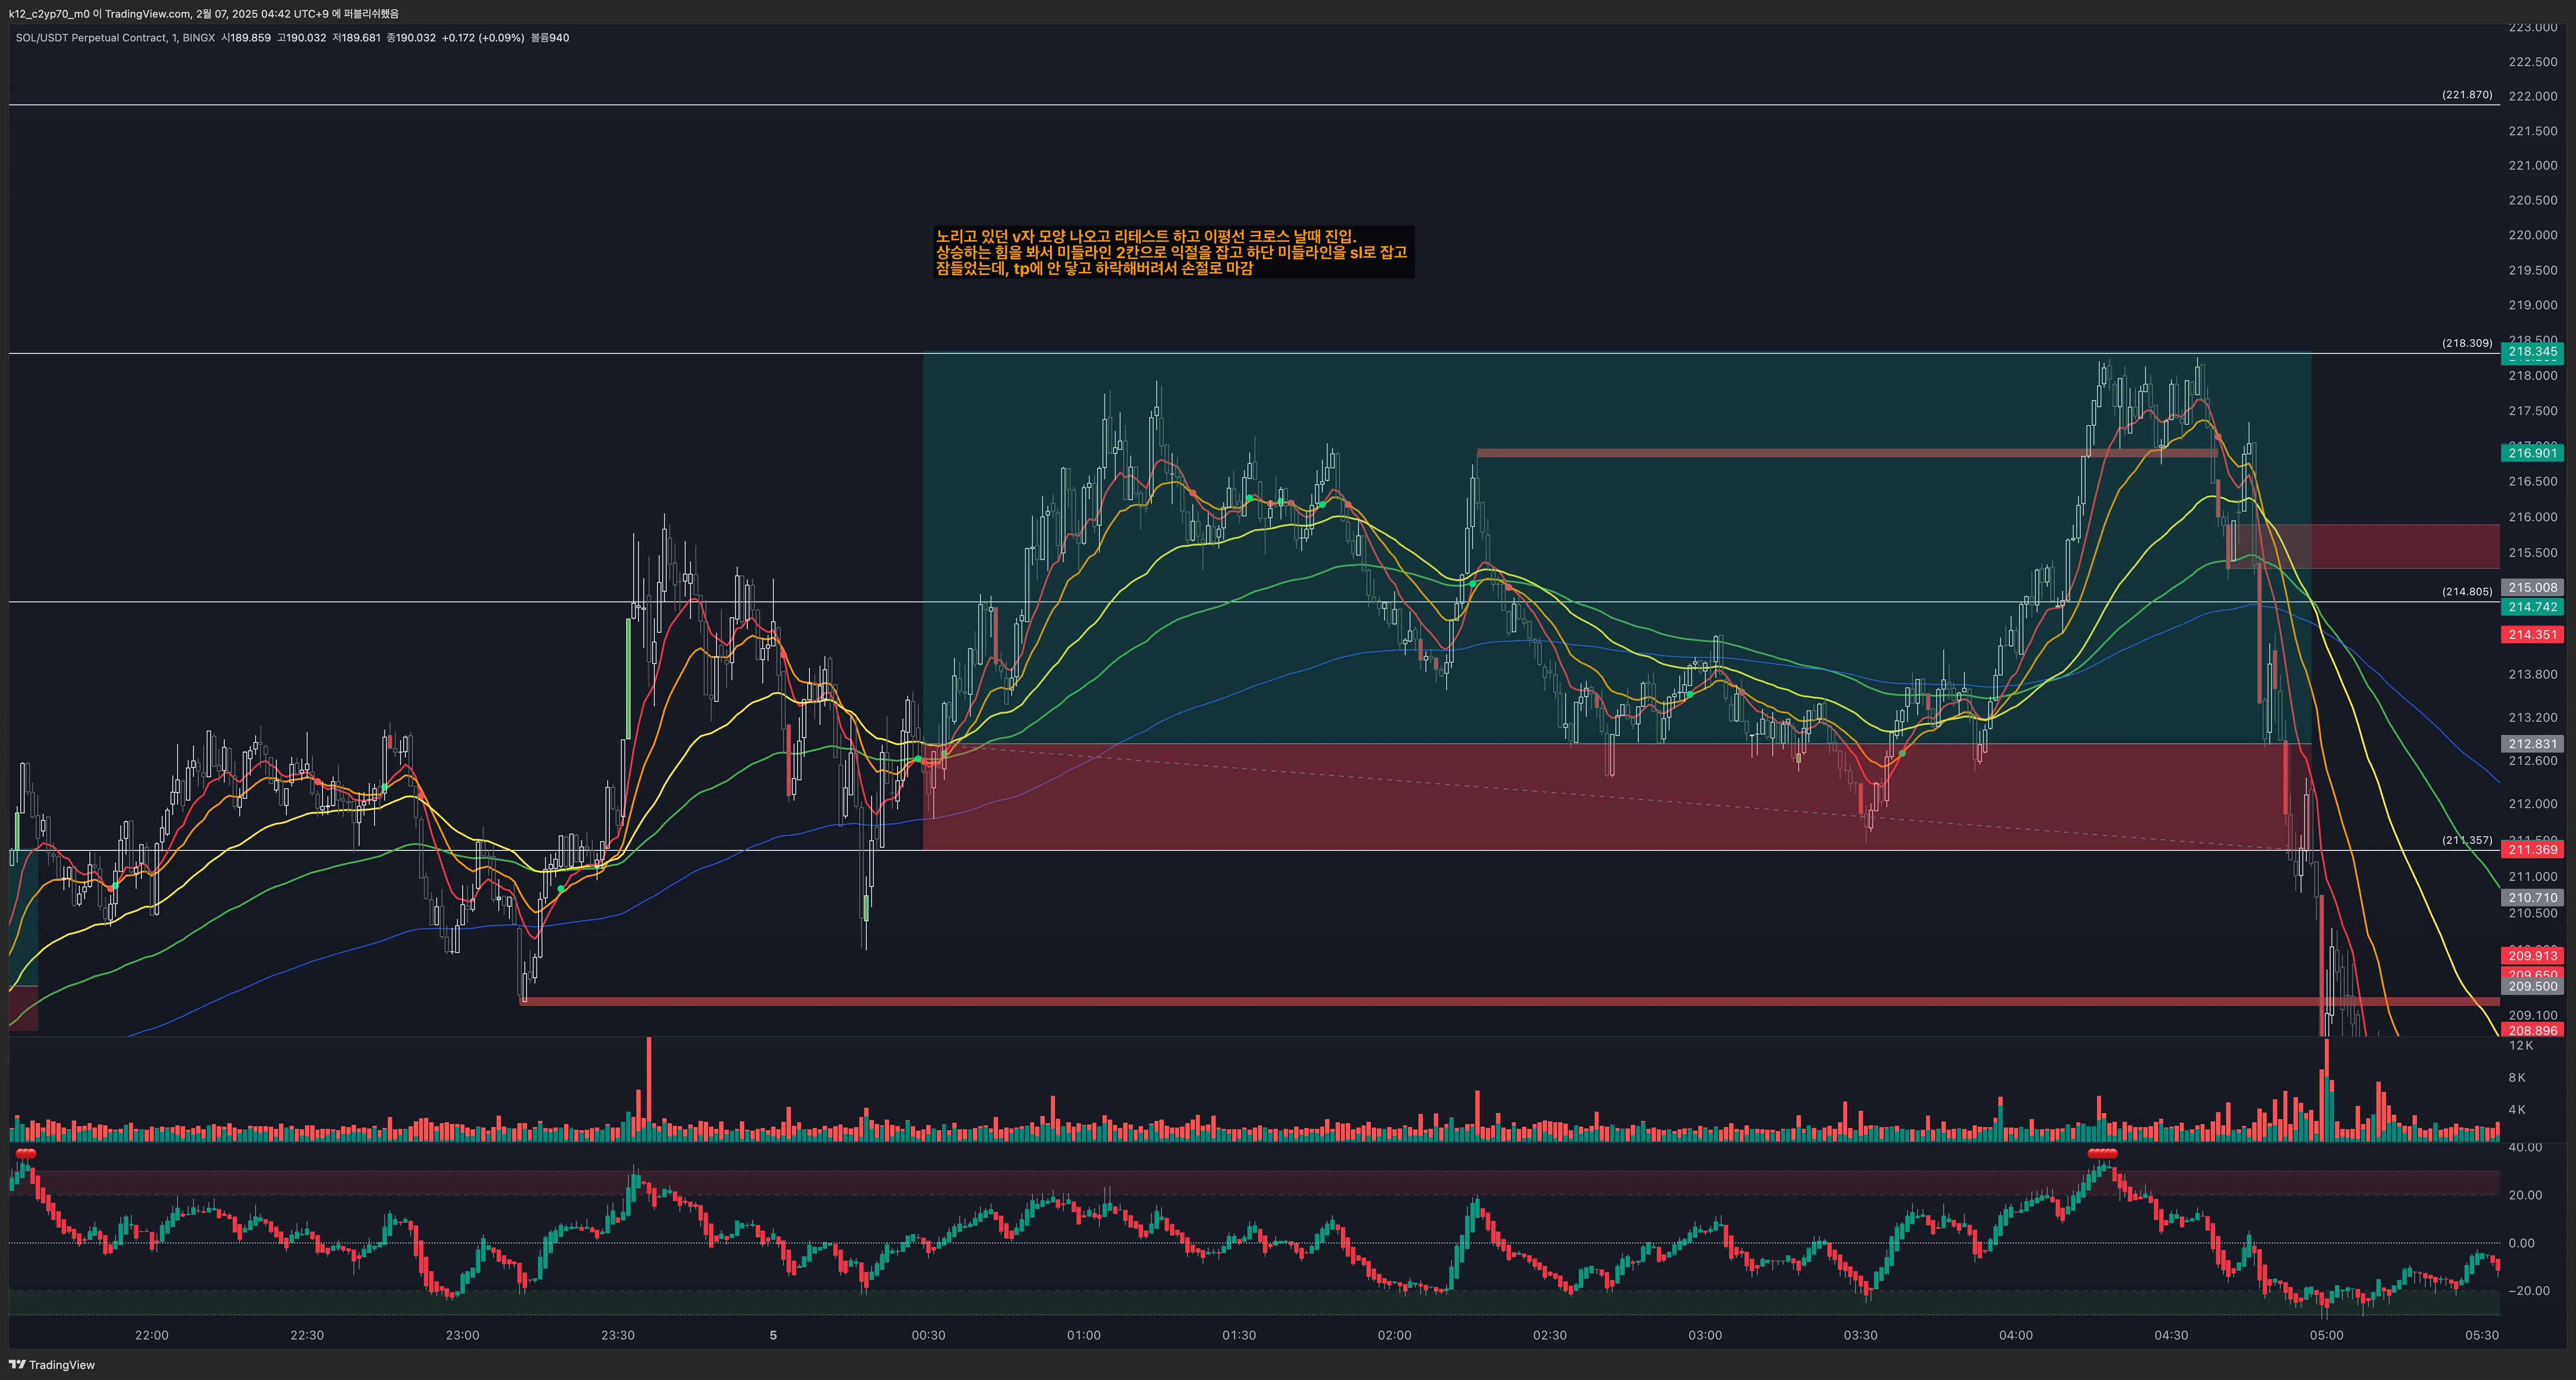The height and width of the screenshot is (1380, 2576).
Task: Click the 0.00 oscillator axis label
Action: [2521, 1244]
